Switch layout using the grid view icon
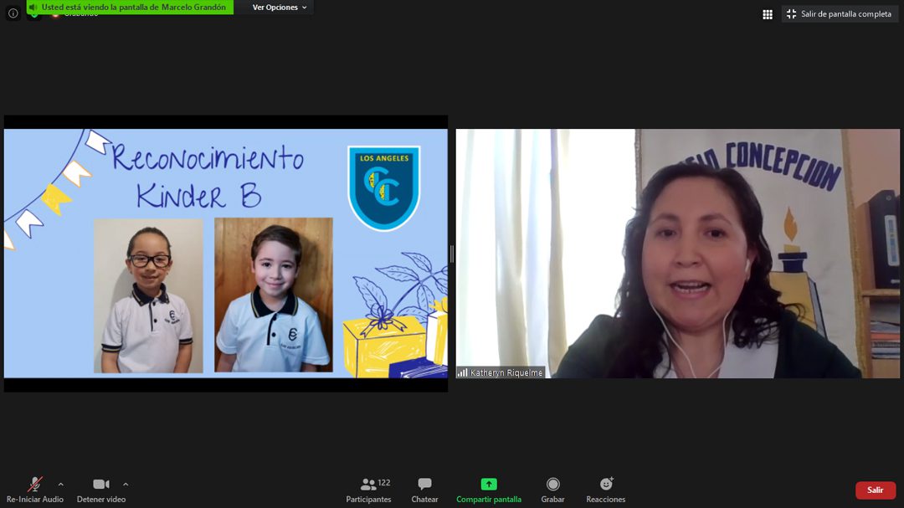904x508 pixels. 768,14
